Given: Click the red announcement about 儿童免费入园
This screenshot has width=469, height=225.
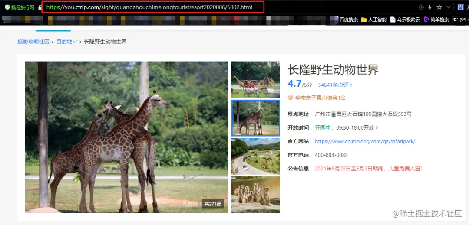Looking at the screenshot, I should point(369,169).
